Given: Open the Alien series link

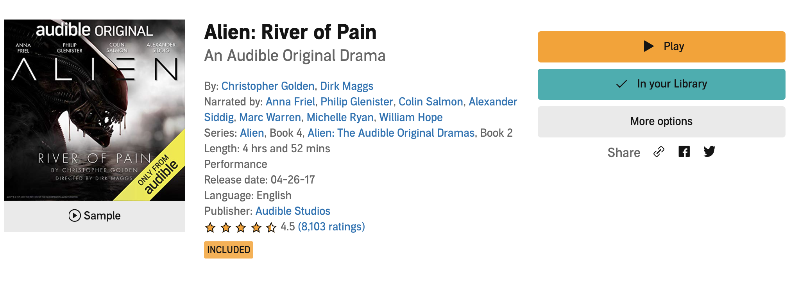Looking at the screenshot, I should click(x=252, y=133).
